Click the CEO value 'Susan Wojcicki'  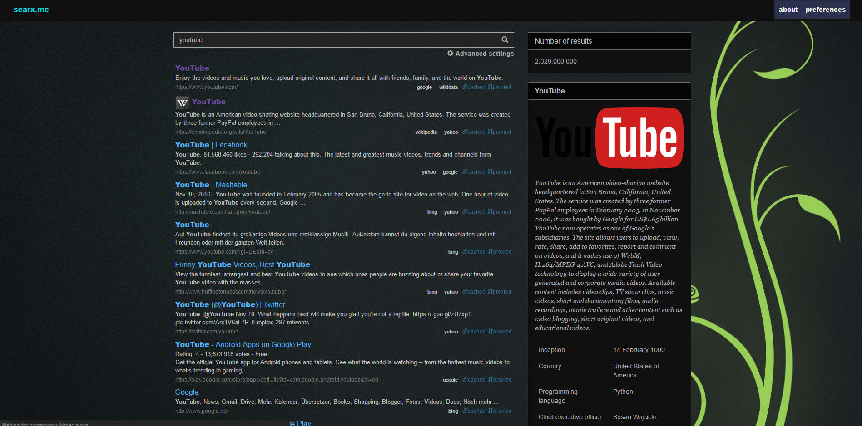click(x=634, y=417)
